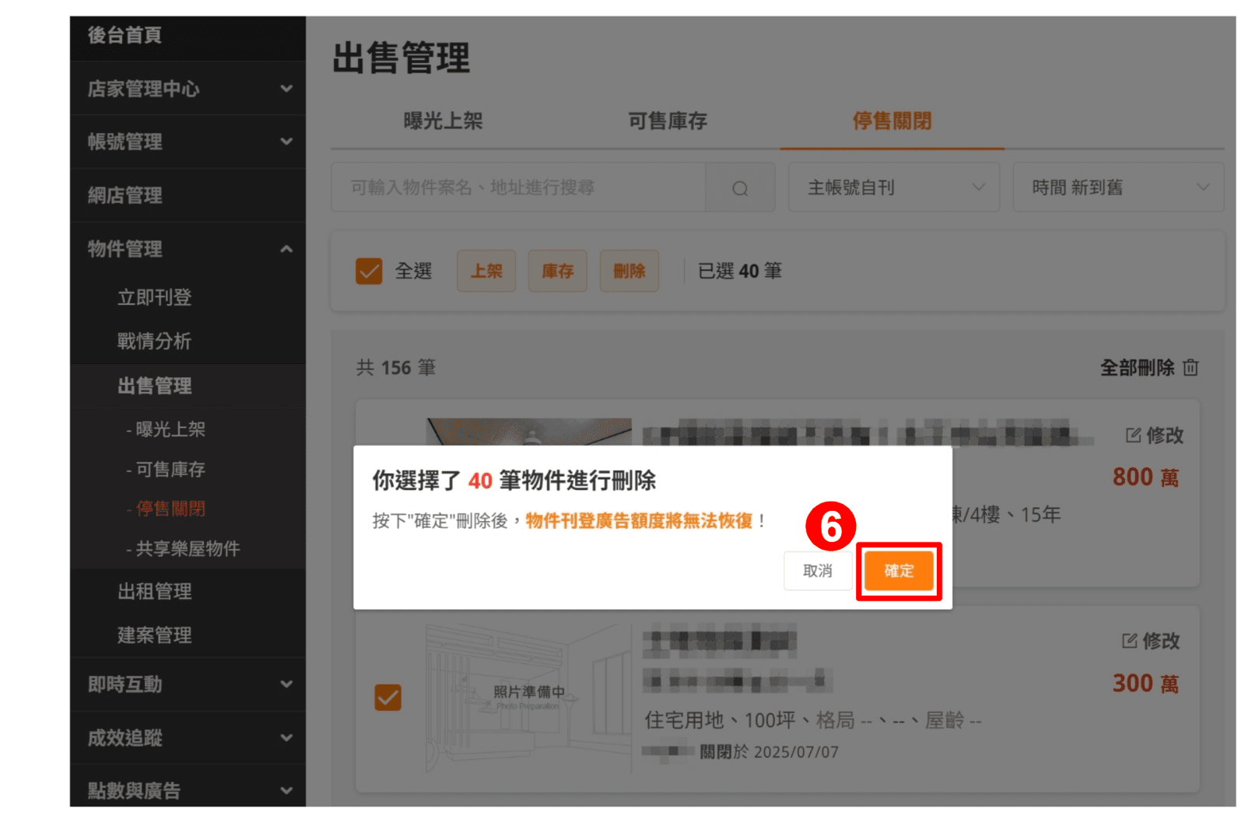The image size is (1245, 815).
Task: Open sidebar sub-item 共享樂屋物件
Action: pos(183,549)
